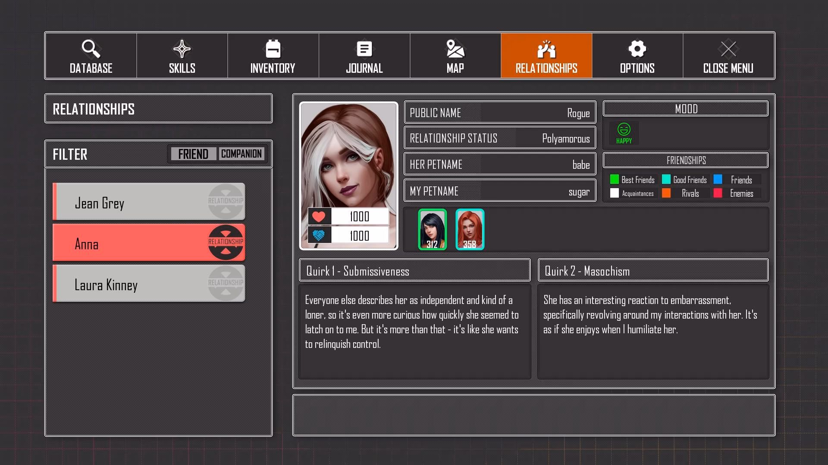
Task: Close the menu with the X
Action: coord(728,49)
